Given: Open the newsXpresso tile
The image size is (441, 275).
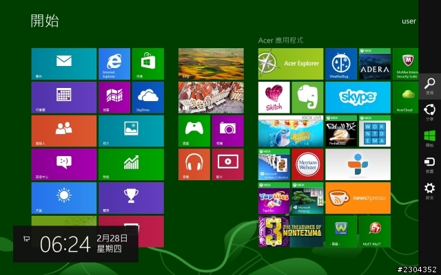Looking at the screenshot, I should (x=358, y=198).
